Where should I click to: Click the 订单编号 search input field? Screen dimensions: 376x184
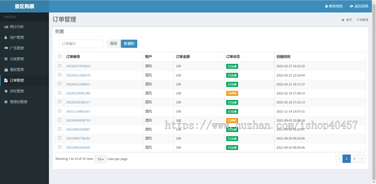click(81, 44)
